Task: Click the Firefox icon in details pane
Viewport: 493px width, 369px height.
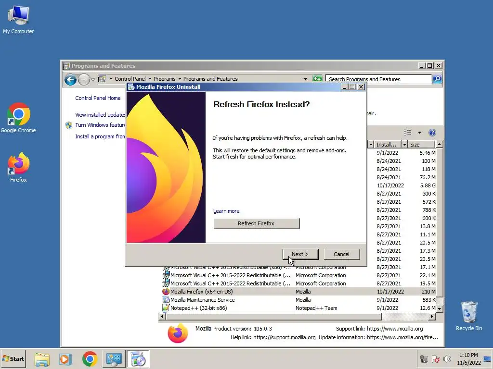Action: (178, 333)
